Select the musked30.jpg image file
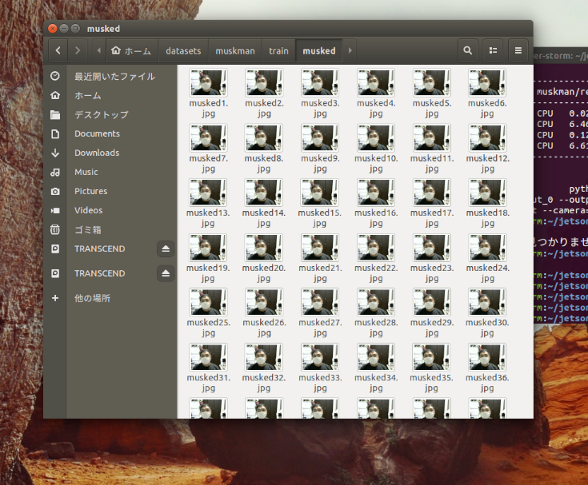 [x=487, y=302]
